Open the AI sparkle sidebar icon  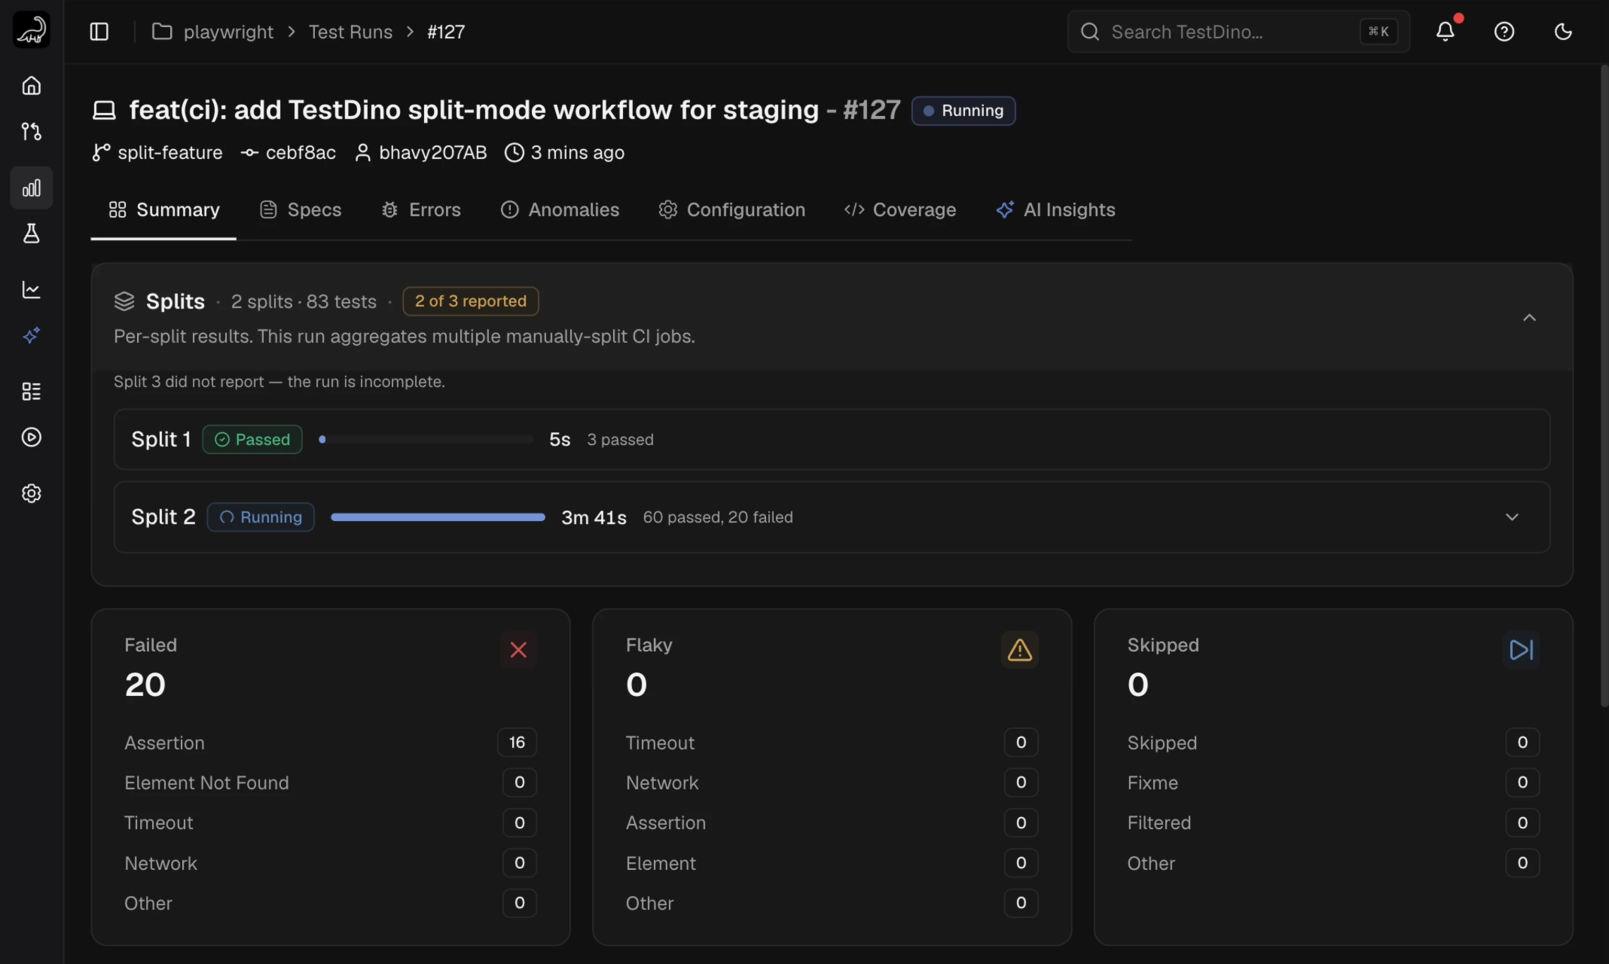31,335
